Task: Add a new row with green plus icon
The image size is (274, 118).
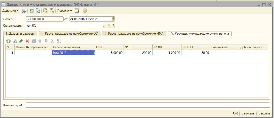Action: [9, 41]
